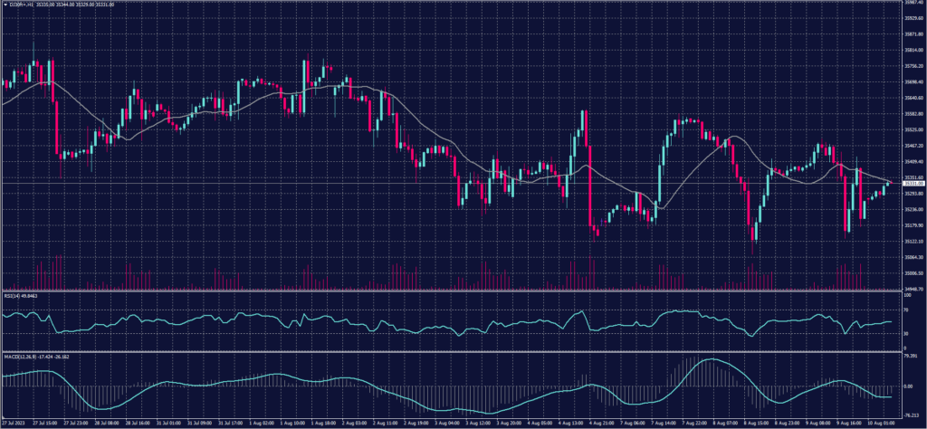
Task: Select the 10 Aug 01:00 time label
Action: [x=881, y=423]
